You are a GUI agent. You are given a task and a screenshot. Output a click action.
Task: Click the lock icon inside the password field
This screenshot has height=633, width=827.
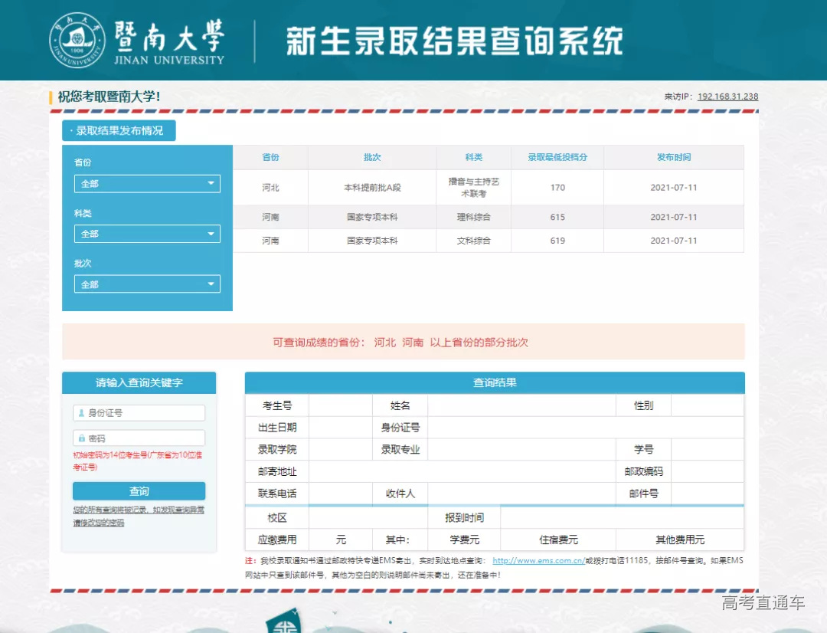(80, 438)
